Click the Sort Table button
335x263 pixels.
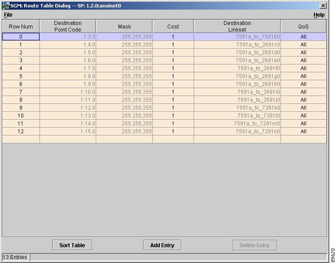pyautogui.click(x=72, y=245)
